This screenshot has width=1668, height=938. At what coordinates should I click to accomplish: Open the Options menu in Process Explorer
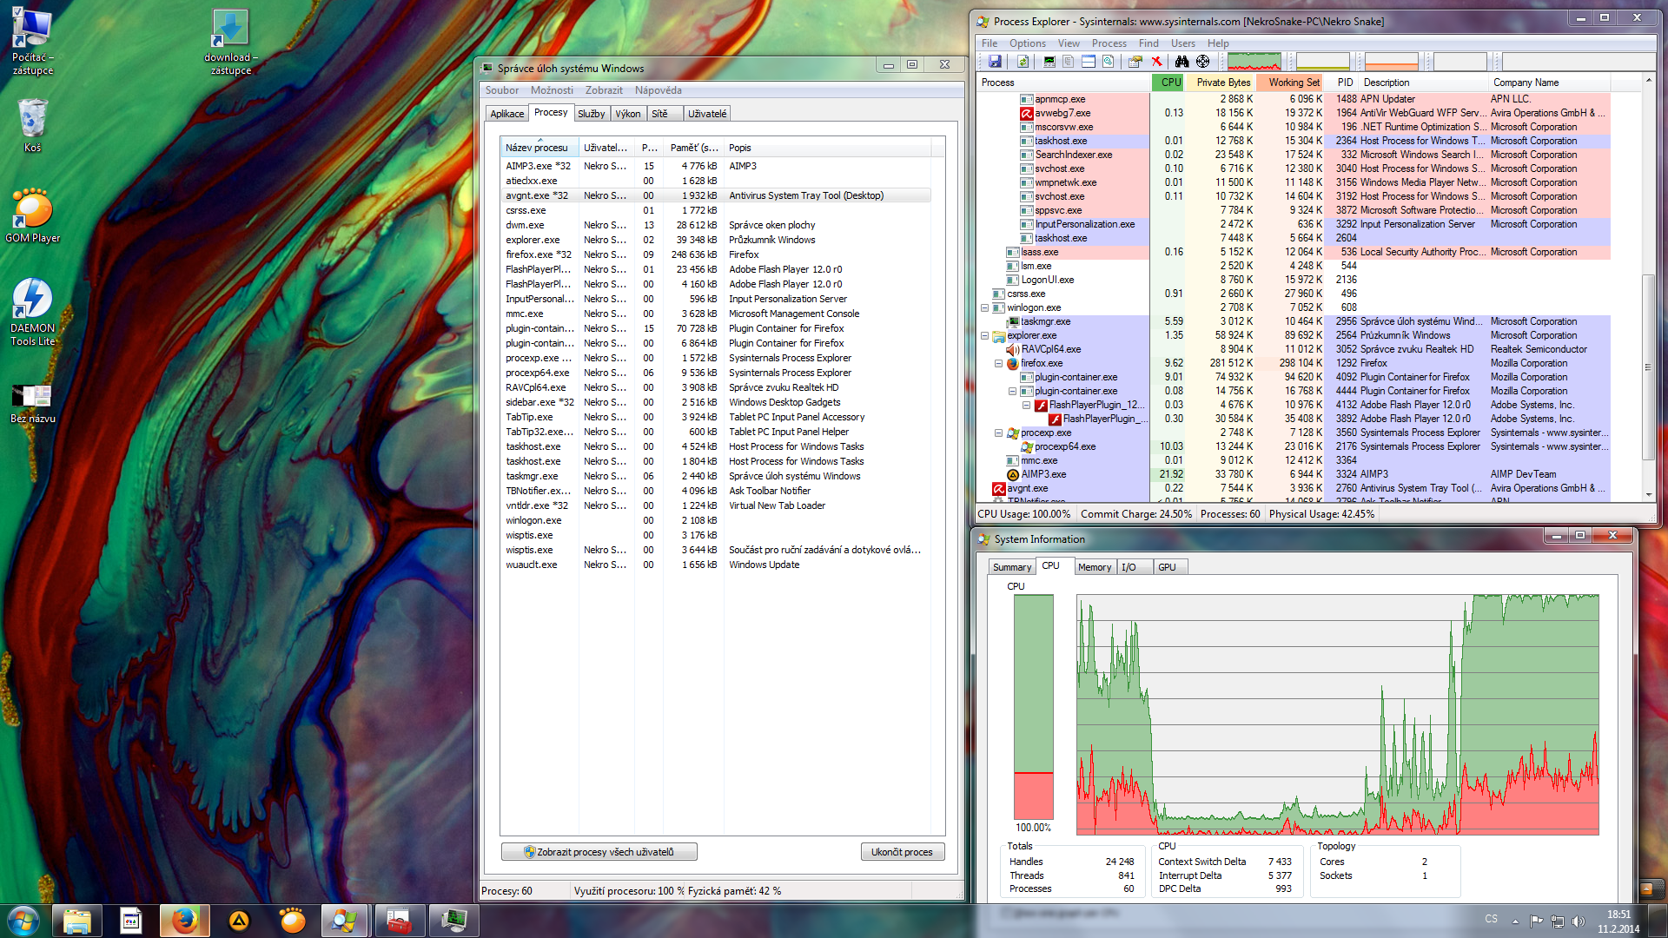(1027, 43)
